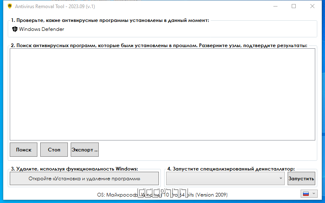This screenshot has width=325, height=203.
Task: Expand the specialized uninstaller dropdown
Action: (225, 178)
